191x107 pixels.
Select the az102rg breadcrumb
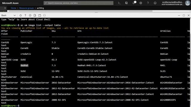(40, 8)
